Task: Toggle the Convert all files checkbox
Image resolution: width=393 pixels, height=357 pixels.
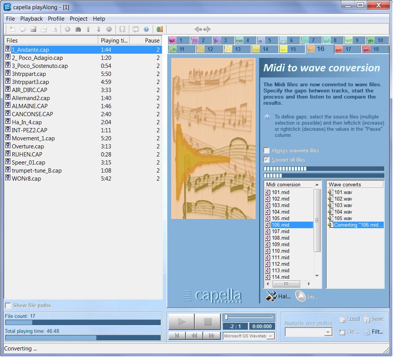Action: coord(266,160)
